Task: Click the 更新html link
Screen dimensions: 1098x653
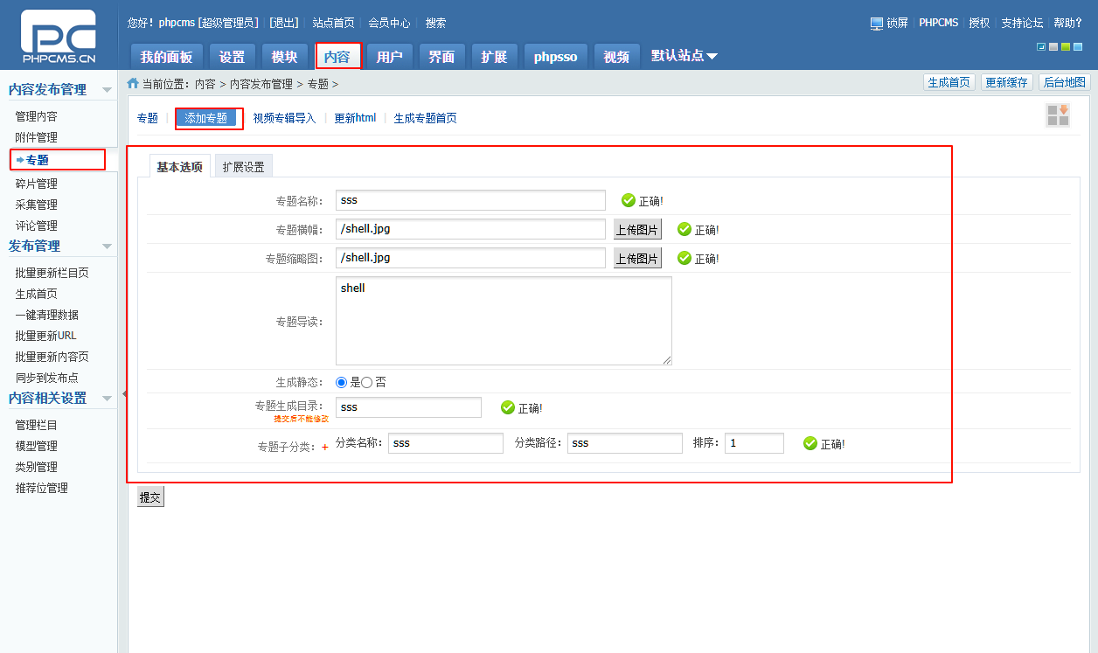Action: [355, 118]
